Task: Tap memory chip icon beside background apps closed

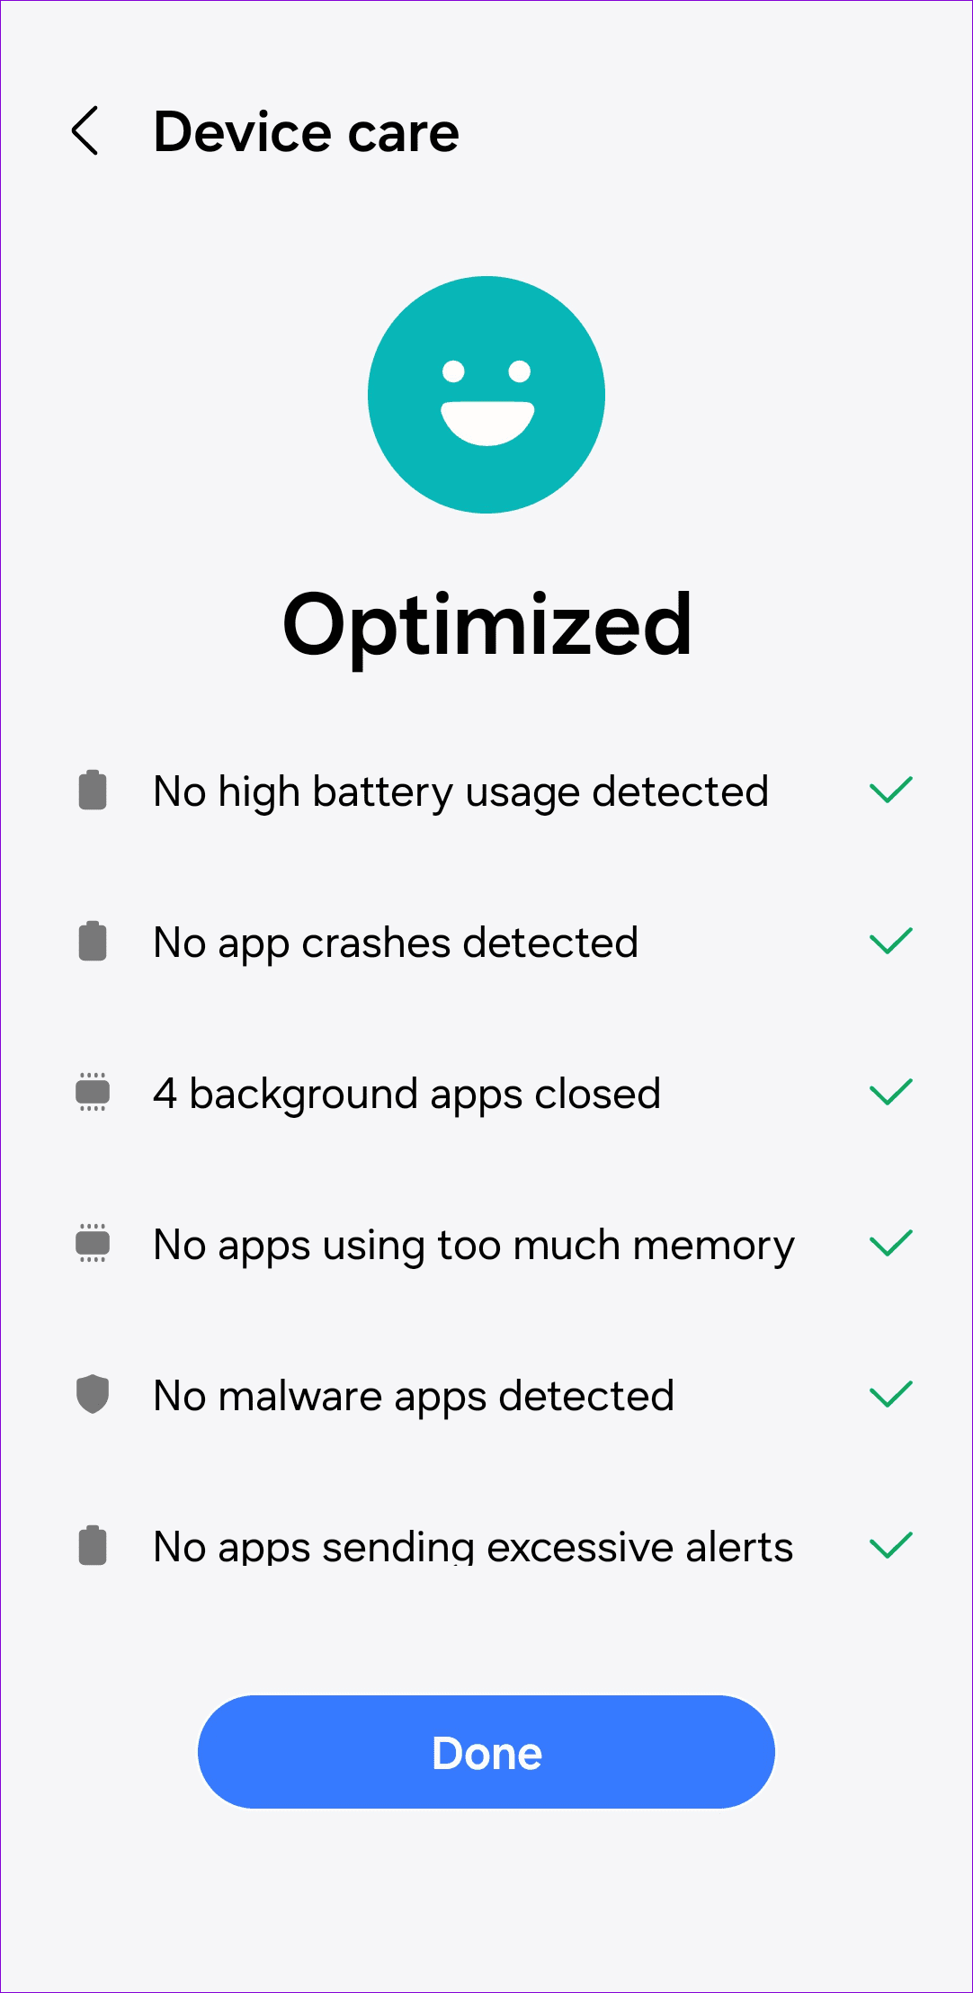Action: pyautogui.click(x=93, y=1093)
